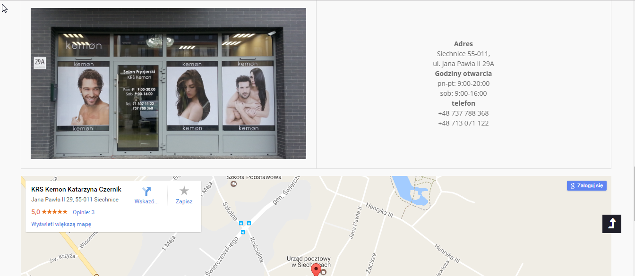The height and width of the screenshot is (276, 635).
Task: Click the 5,0 star rating on map card
Action: coord(49,212)
